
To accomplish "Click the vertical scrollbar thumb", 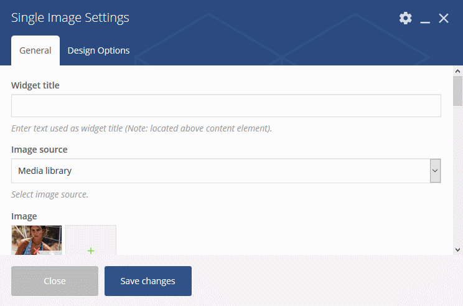I will (x=457, y=91).
